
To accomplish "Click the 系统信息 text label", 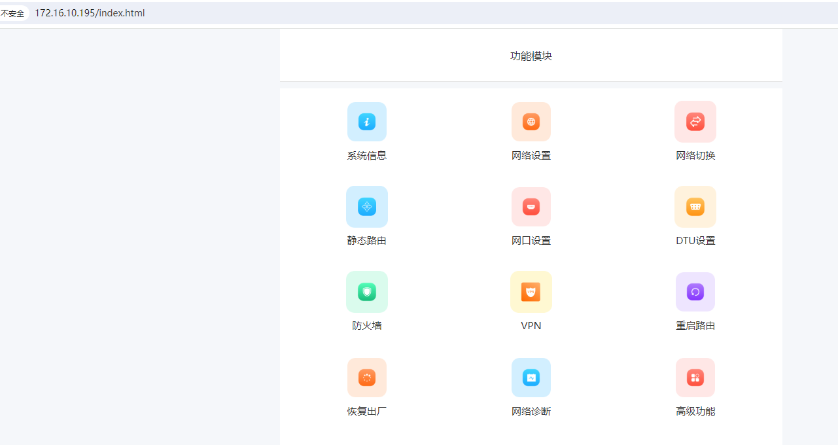I will [367, 156].
